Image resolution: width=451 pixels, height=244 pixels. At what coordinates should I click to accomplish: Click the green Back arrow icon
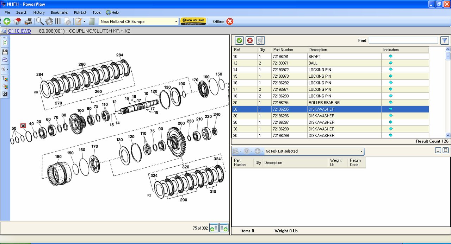(x=7, y=21)
